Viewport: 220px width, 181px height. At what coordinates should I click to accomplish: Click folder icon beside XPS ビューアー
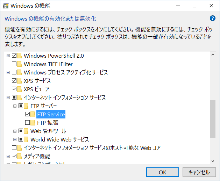click(x=19, y=89)
